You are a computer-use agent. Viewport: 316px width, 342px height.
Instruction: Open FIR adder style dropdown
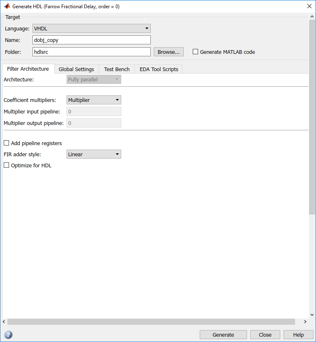pyautogui.click(x=94, y=154)
